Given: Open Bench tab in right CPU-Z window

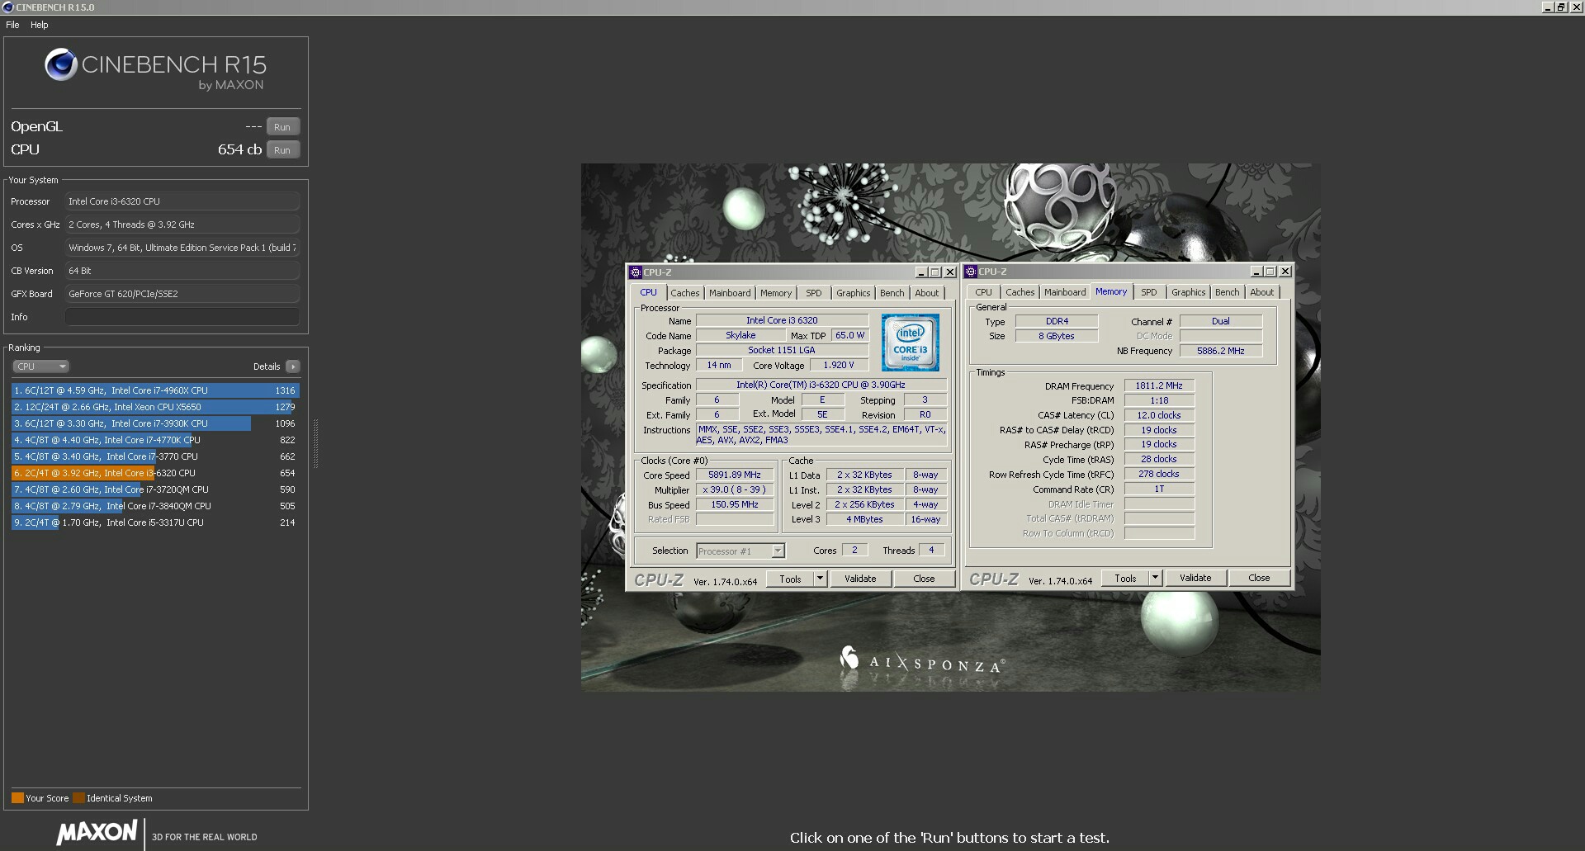Looking at the screenshot, I should pos(1227,292).
